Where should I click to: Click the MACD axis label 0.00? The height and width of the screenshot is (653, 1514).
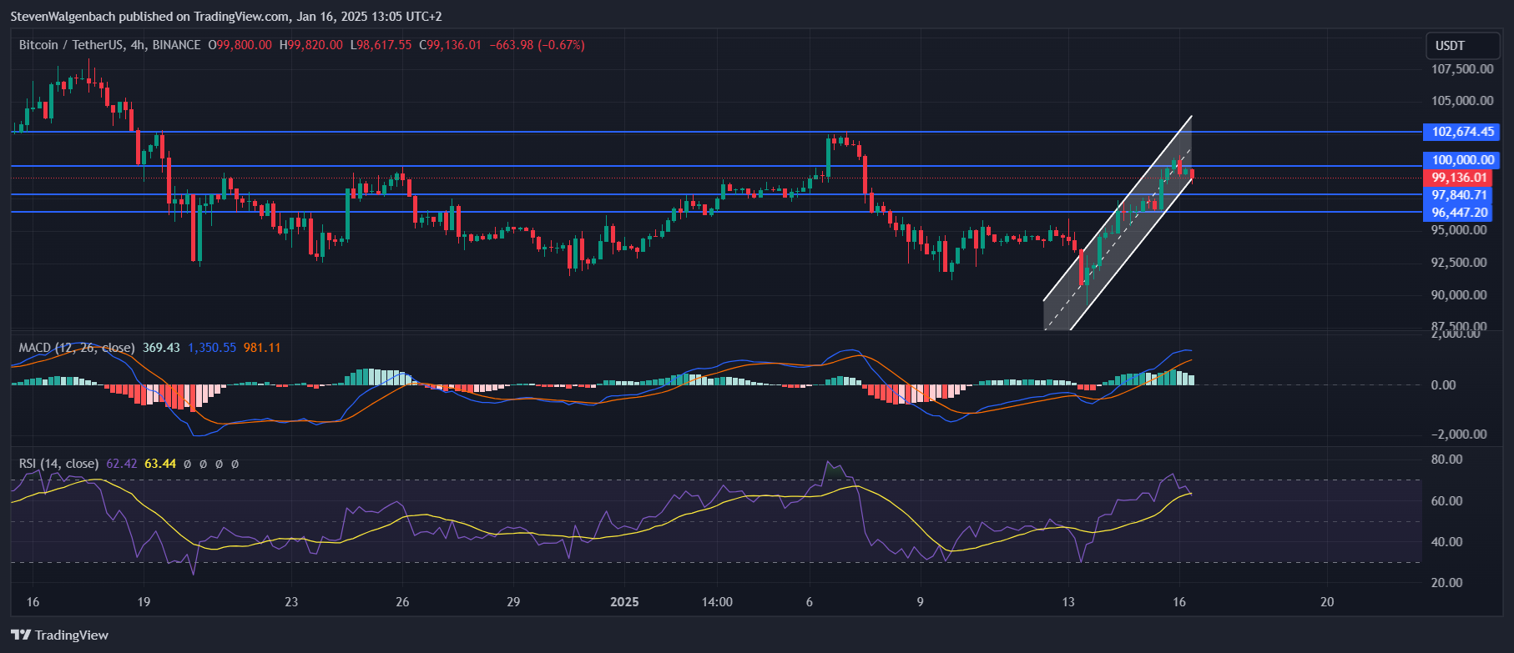(1443, 385)
